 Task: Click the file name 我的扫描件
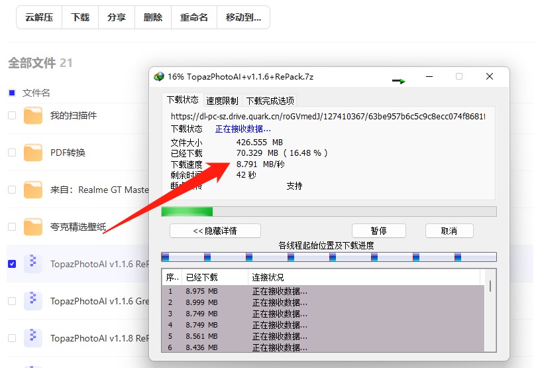pyautogui.click(x=74, y=115)
